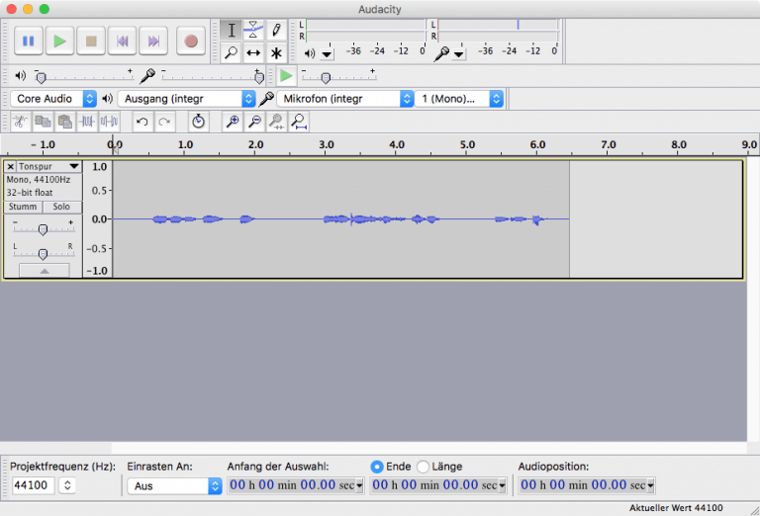Image resolution: width=760 pixels, height=516 pixels.
Task: Mute the track with Stumm
Action: (x=23, y=207)
